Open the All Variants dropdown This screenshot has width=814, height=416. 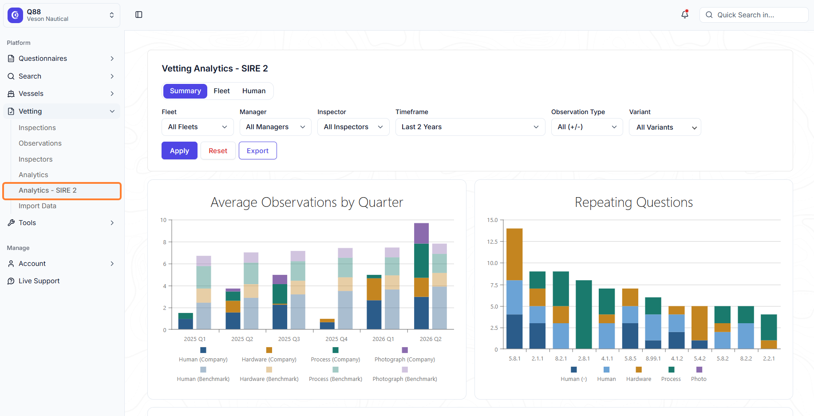coord(665,127)
